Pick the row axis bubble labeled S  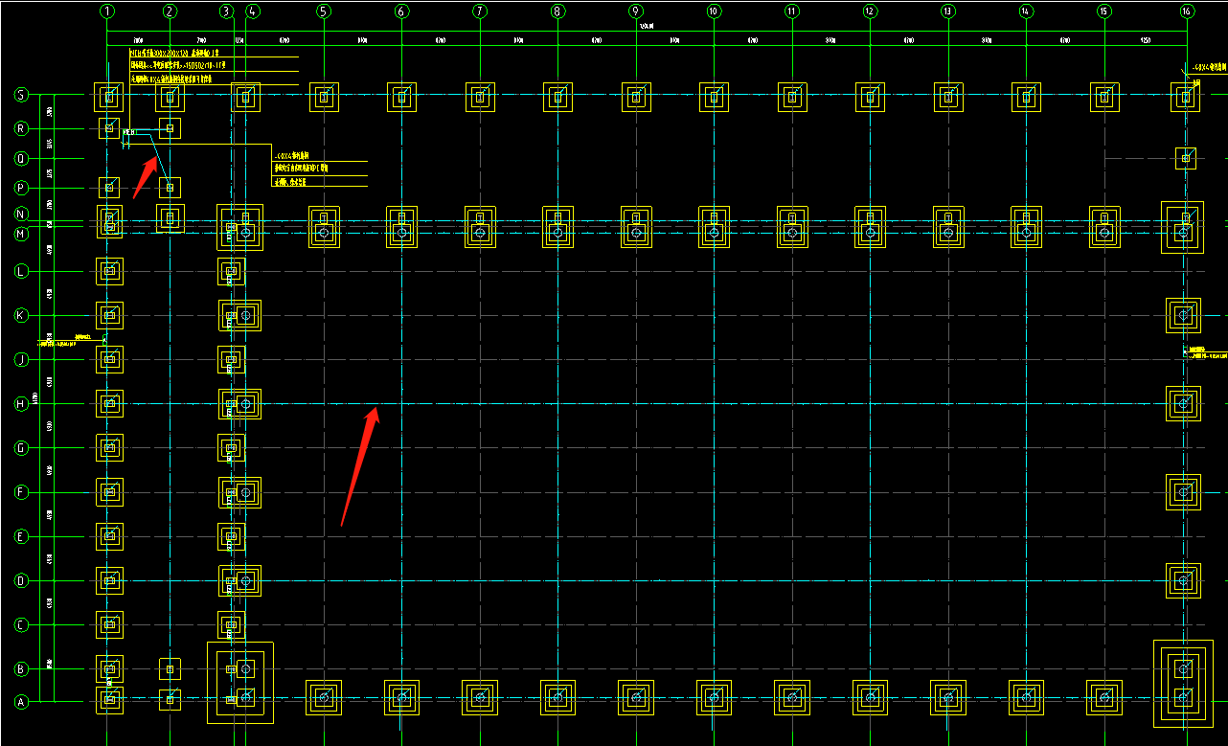20,95
